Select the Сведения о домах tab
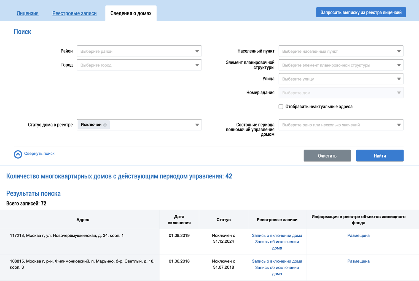The image size is (419, 281). click(x=131, y=13)
